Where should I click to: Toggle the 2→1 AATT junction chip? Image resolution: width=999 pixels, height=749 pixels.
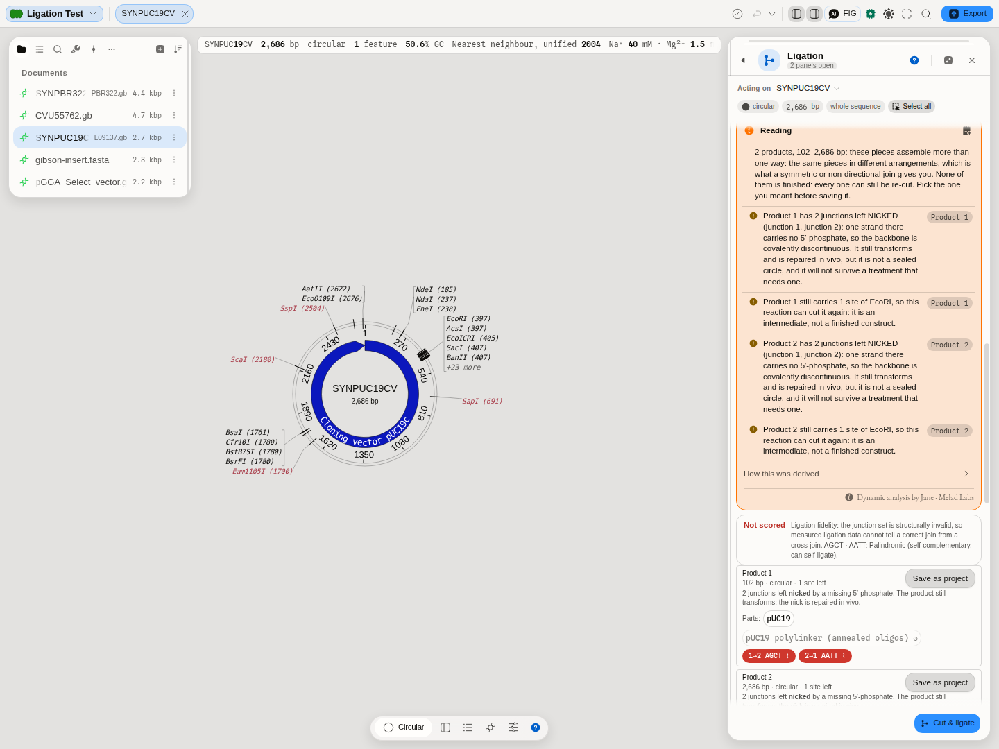[x=825, y=656]
